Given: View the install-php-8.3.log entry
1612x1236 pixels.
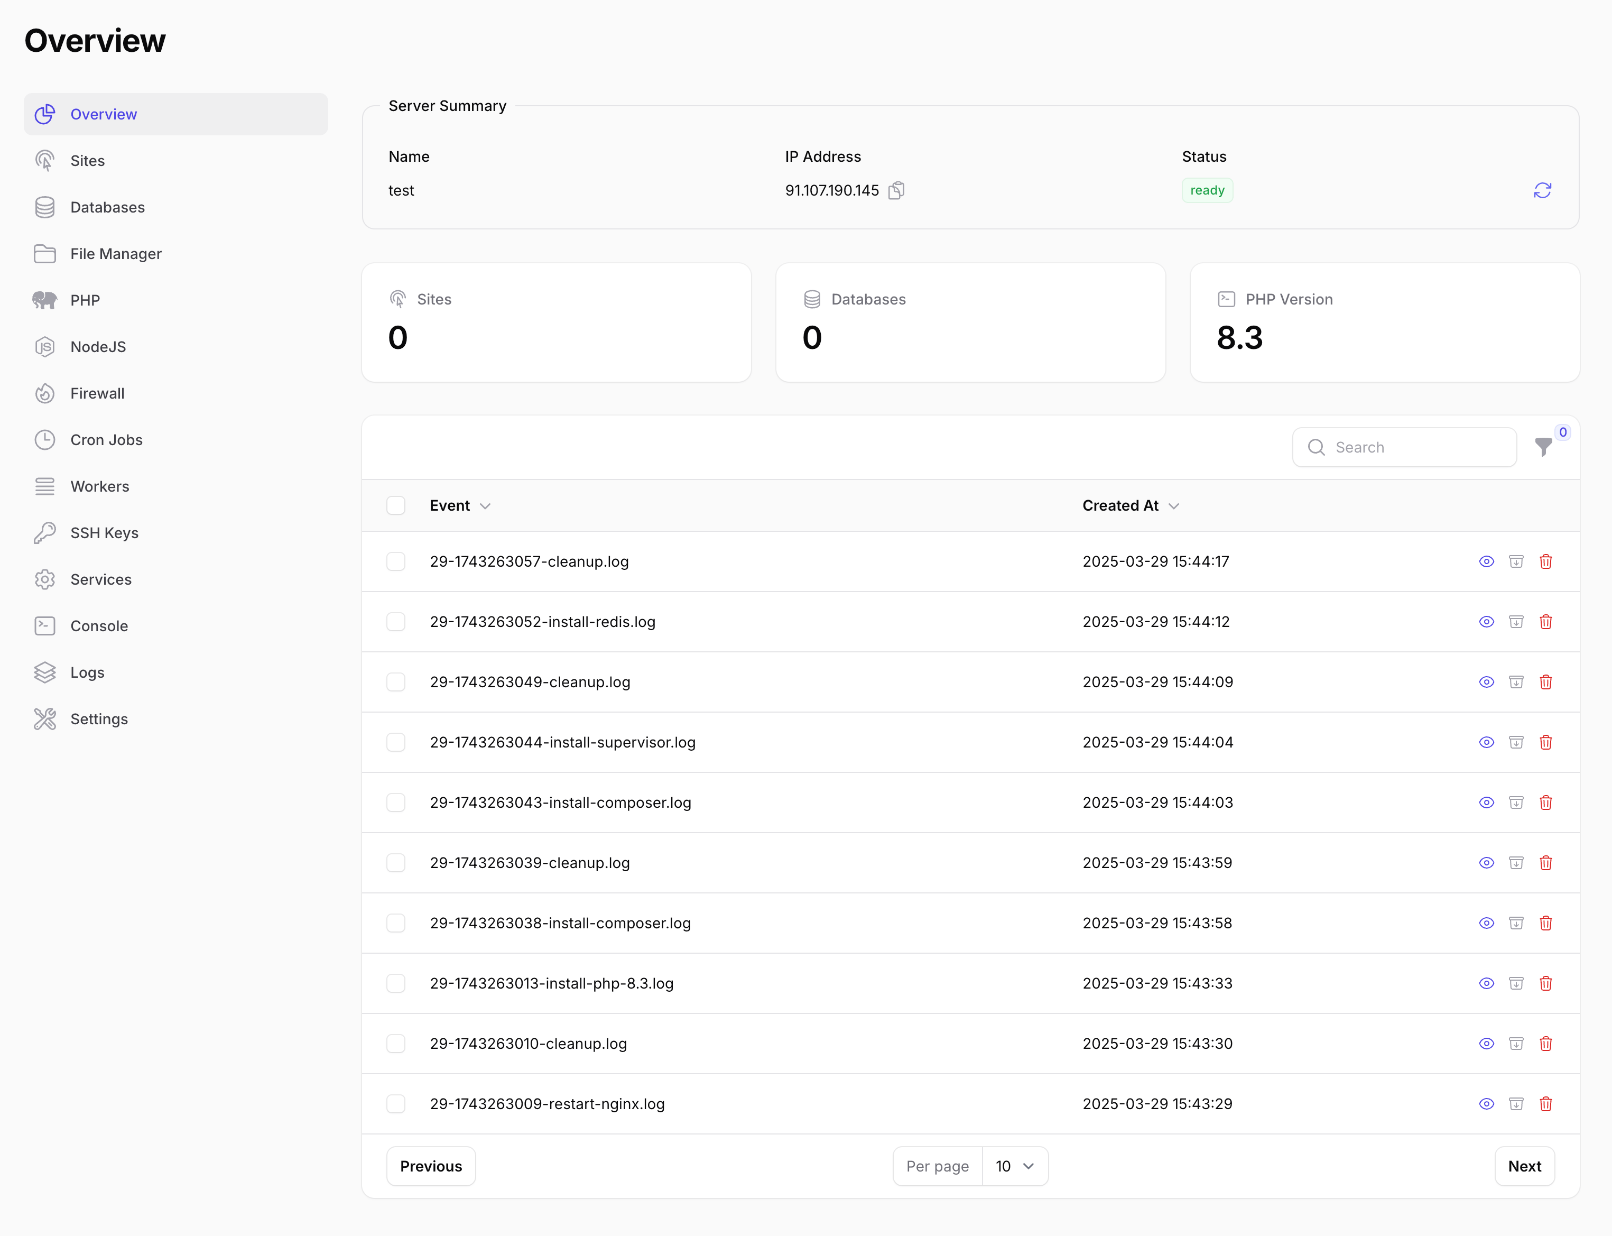Looking at the screenshot, I should point(1486,984).
